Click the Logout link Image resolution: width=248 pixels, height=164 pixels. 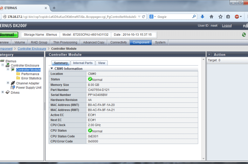[x=227, y=26]
